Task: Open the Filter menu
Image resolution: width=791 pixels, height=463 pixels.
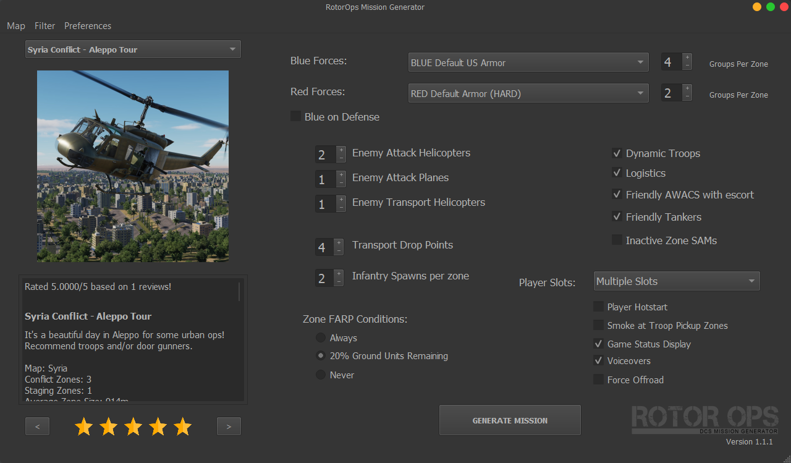Action: tap(44, 25)
